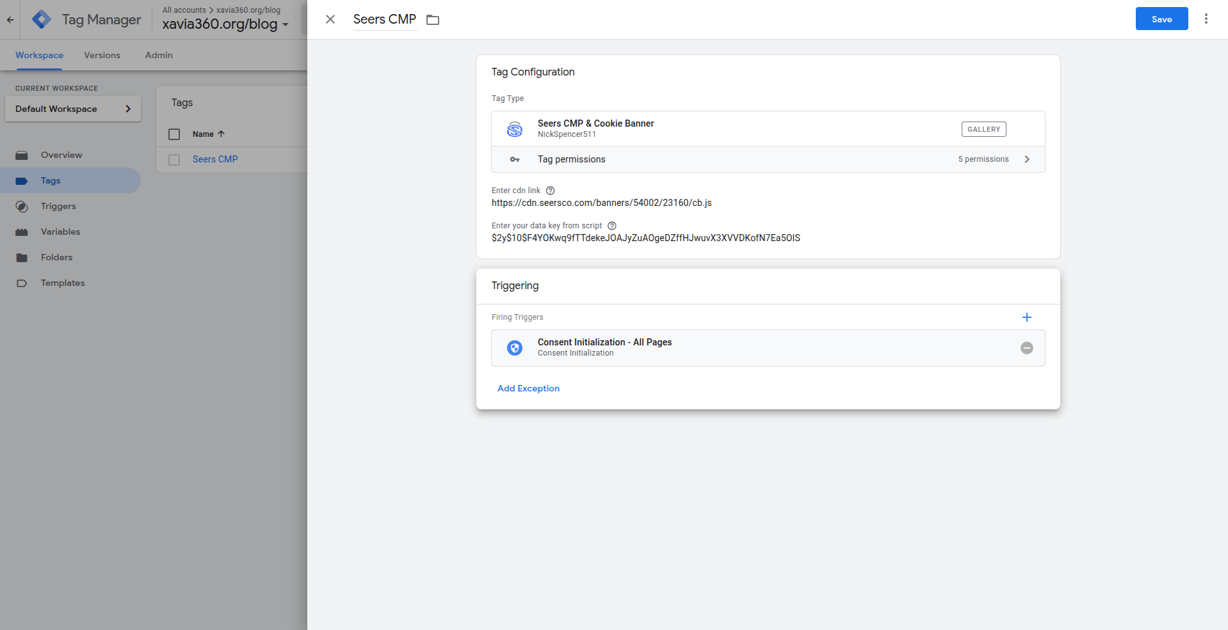This screenshot has width=1228, height=630.
Task: Remove the Consent Initialization trigger with minus icon
Action: (x=1026, y=348)
